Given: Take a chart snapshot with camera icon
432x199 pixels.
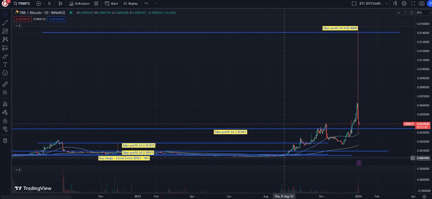Looking at the screenshot, I should pyautogui.click(x=422, y=3).
